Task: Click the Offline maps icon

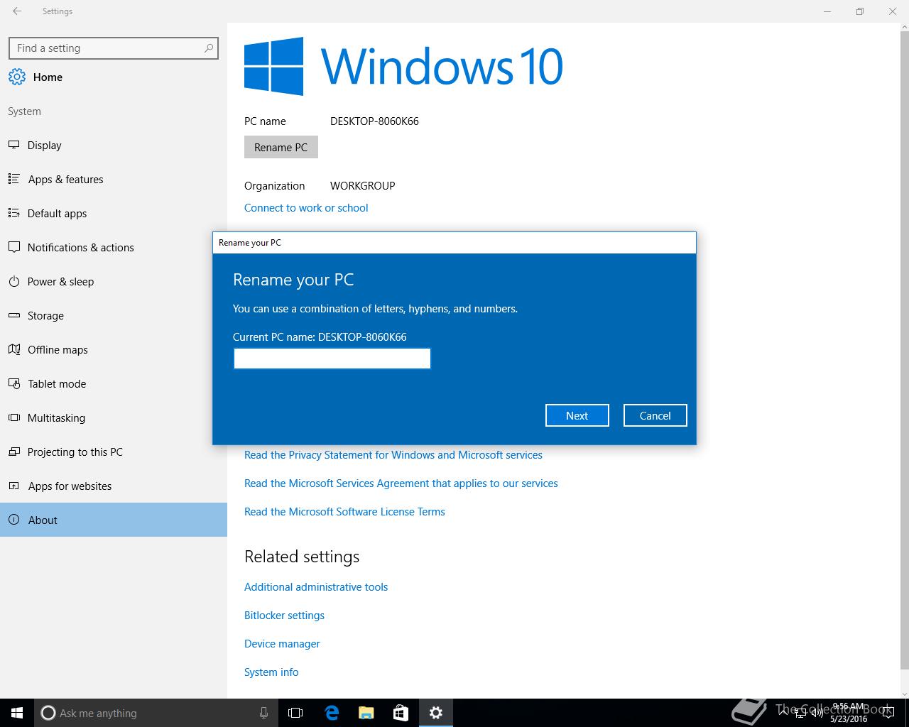Action: (13, 349)
